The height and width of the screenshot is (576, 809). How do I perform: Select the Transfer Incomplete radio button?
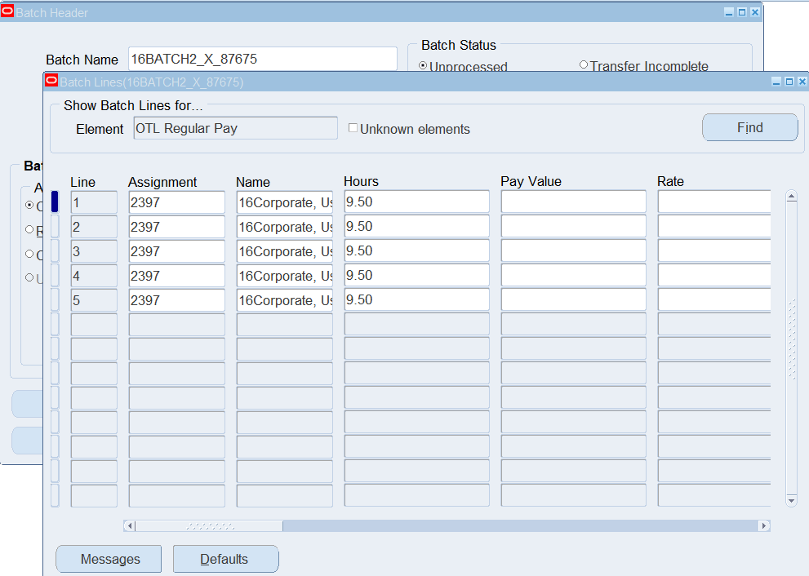point(584,65)
